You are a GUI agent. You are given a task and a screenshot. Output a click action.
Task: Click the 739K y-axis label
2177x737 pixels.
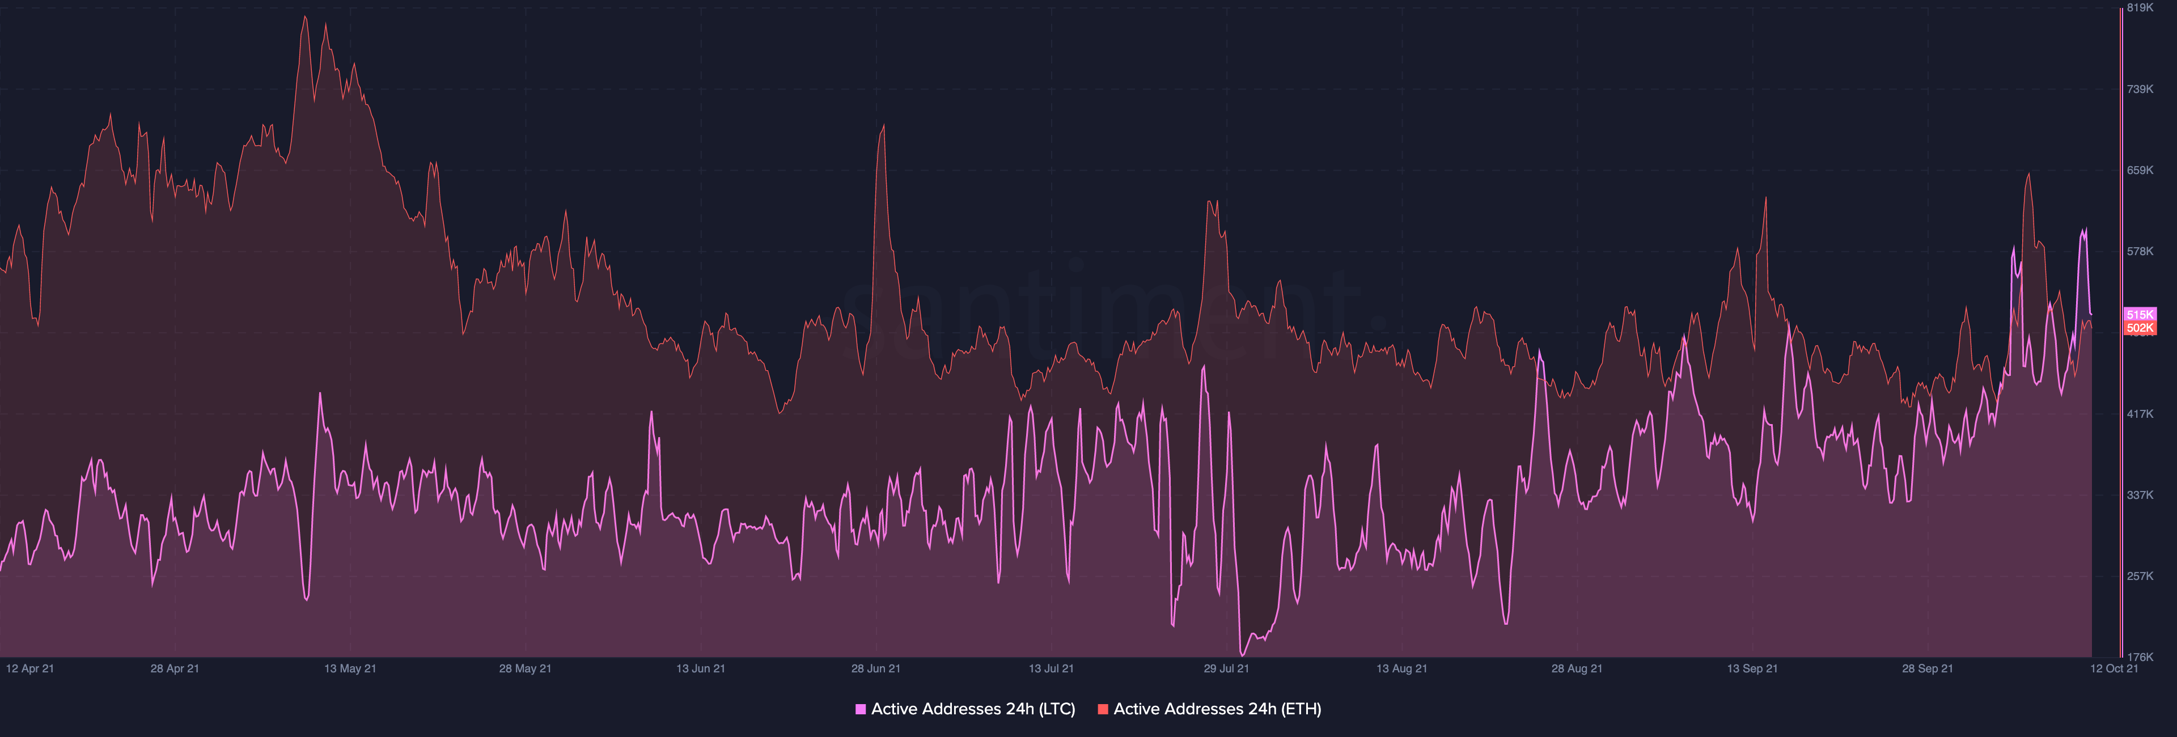(x=2140, y=89)
